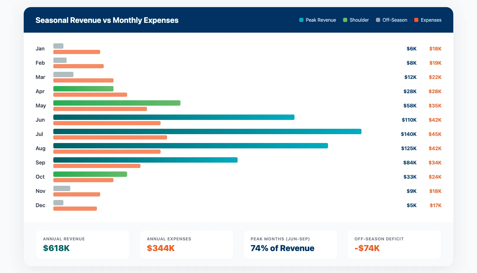This screenshot has width=477, height=273.
Task: Click the $22K March expenses value
Action: click(435, 77)
